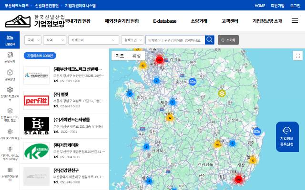The height and width of the screenshot is (190, 305).
Task: Click the blue 4 cluster at 광주
Action: point(149,181)
